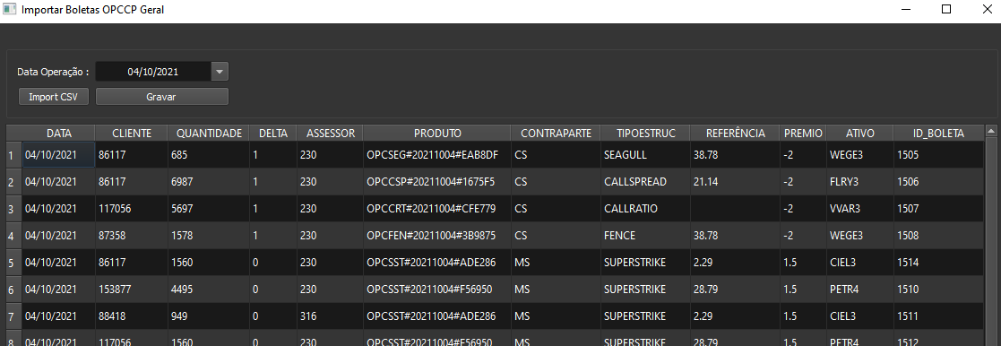Click the TIPOESTRUC column header

point(645,133)
